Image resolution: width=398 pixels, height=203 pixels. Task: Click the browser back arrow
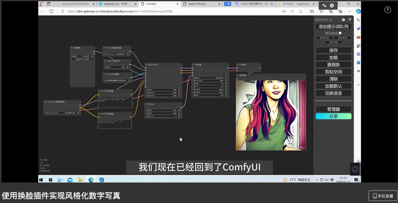(x=42, y=11)
